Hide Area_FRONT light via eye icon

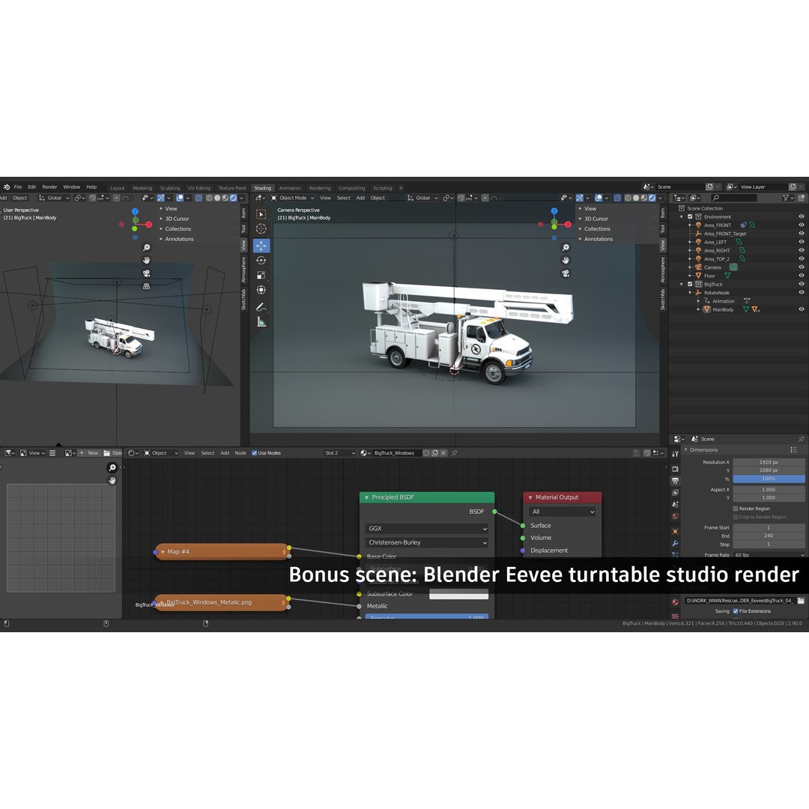click(802, 225)
